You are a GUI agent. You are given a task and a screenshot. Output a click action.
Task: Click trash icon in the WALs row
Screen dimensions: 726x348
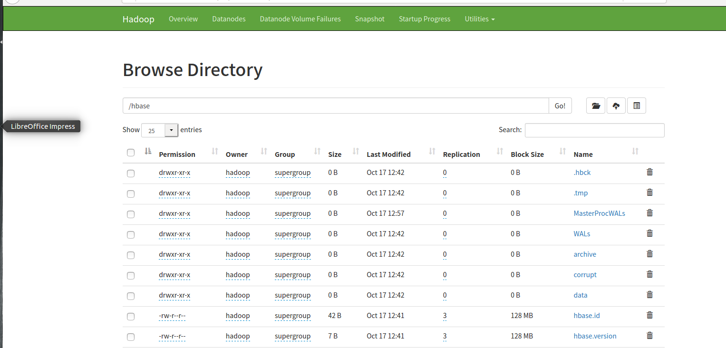click(x=649, y=233)
